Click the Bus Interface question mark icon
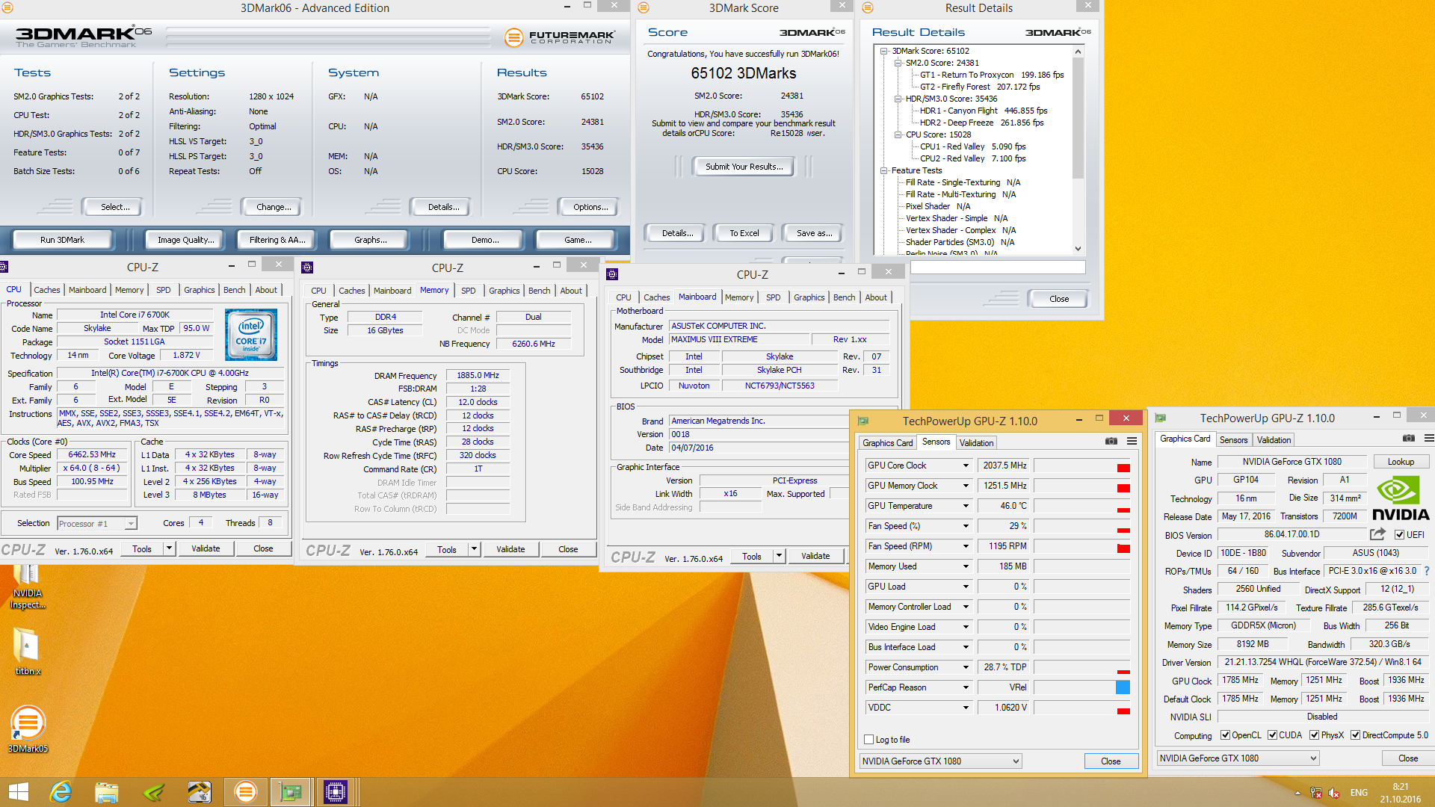 (x=1426, y=571)
